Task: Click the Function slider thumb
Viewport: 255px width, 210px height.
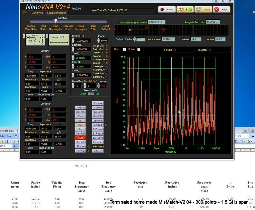Action: point(55,21)
